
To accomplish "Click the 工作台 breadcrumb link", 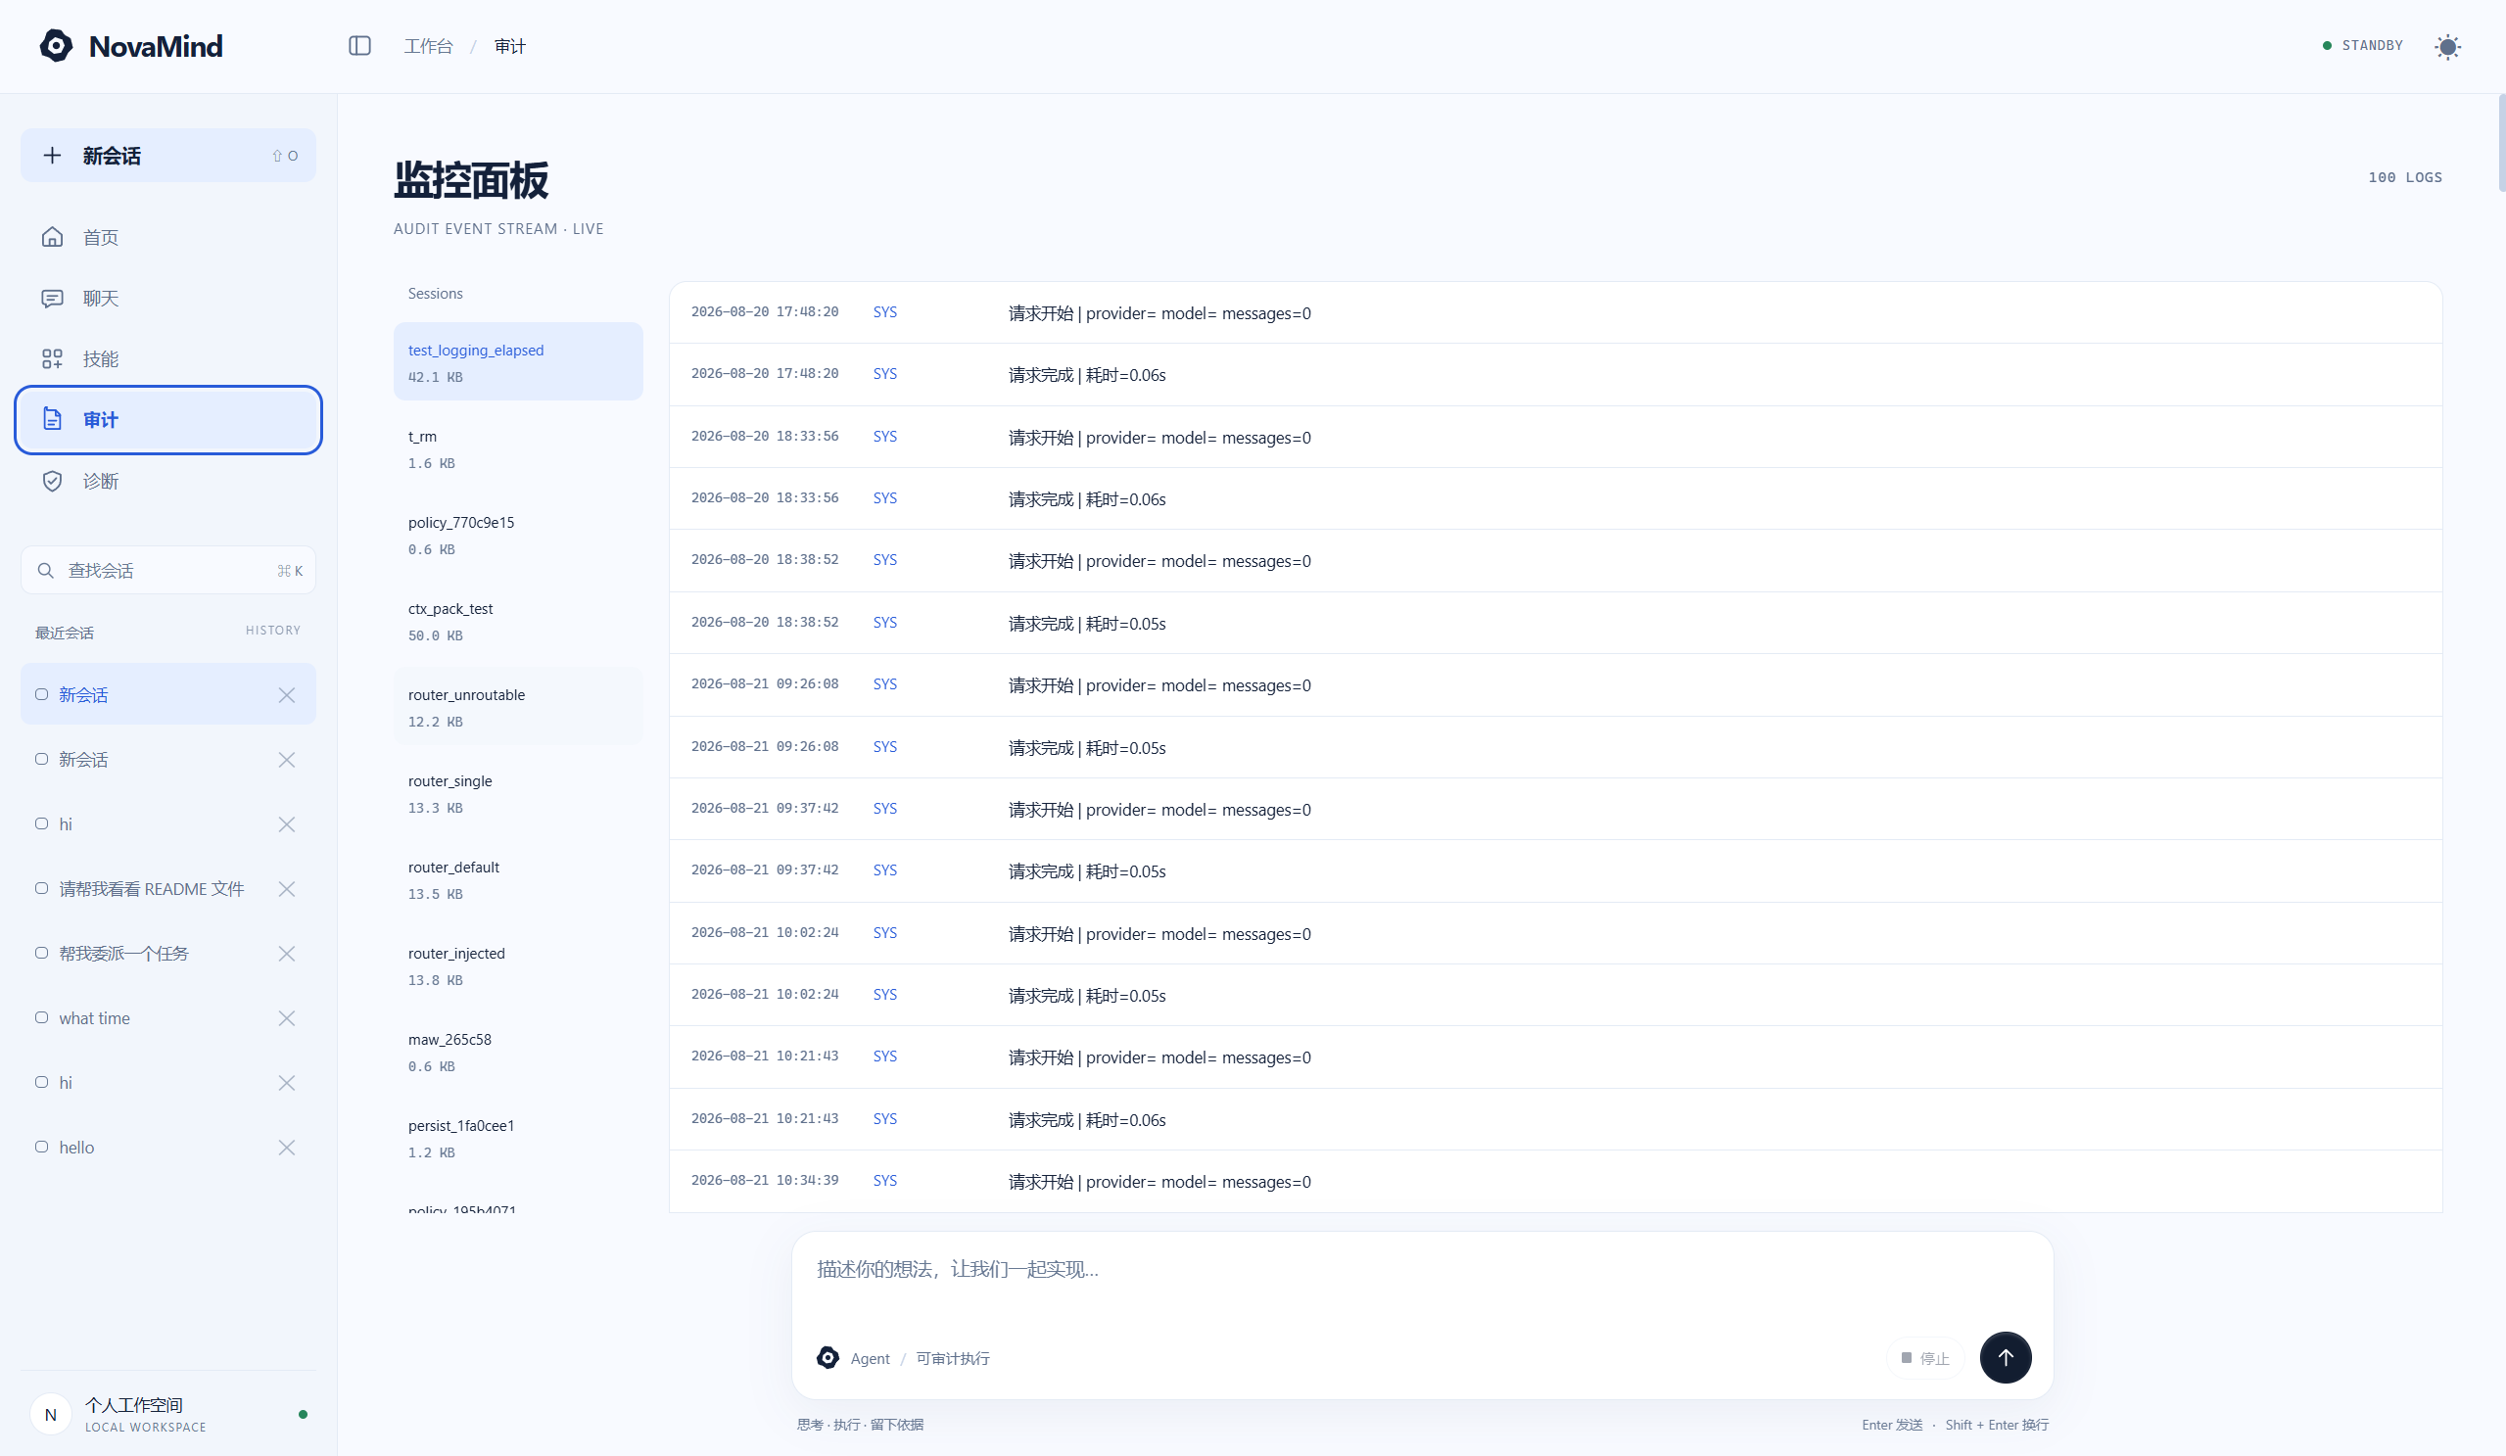I will pos(429,46).
